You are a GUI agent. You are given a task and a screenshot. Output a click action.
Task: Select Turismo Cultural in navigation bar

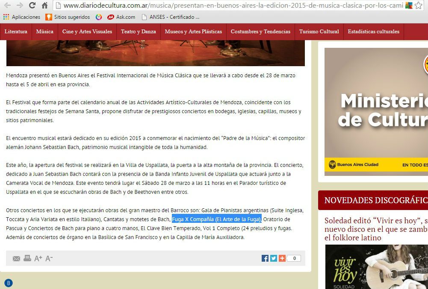click(319, 32)
